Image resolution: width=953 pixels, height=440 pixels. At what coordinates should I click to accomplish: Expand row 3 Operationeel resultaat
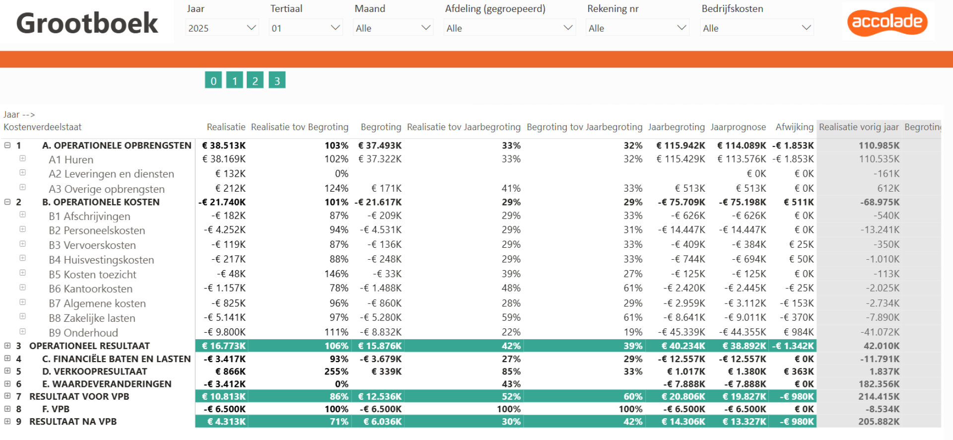(7, 346)
